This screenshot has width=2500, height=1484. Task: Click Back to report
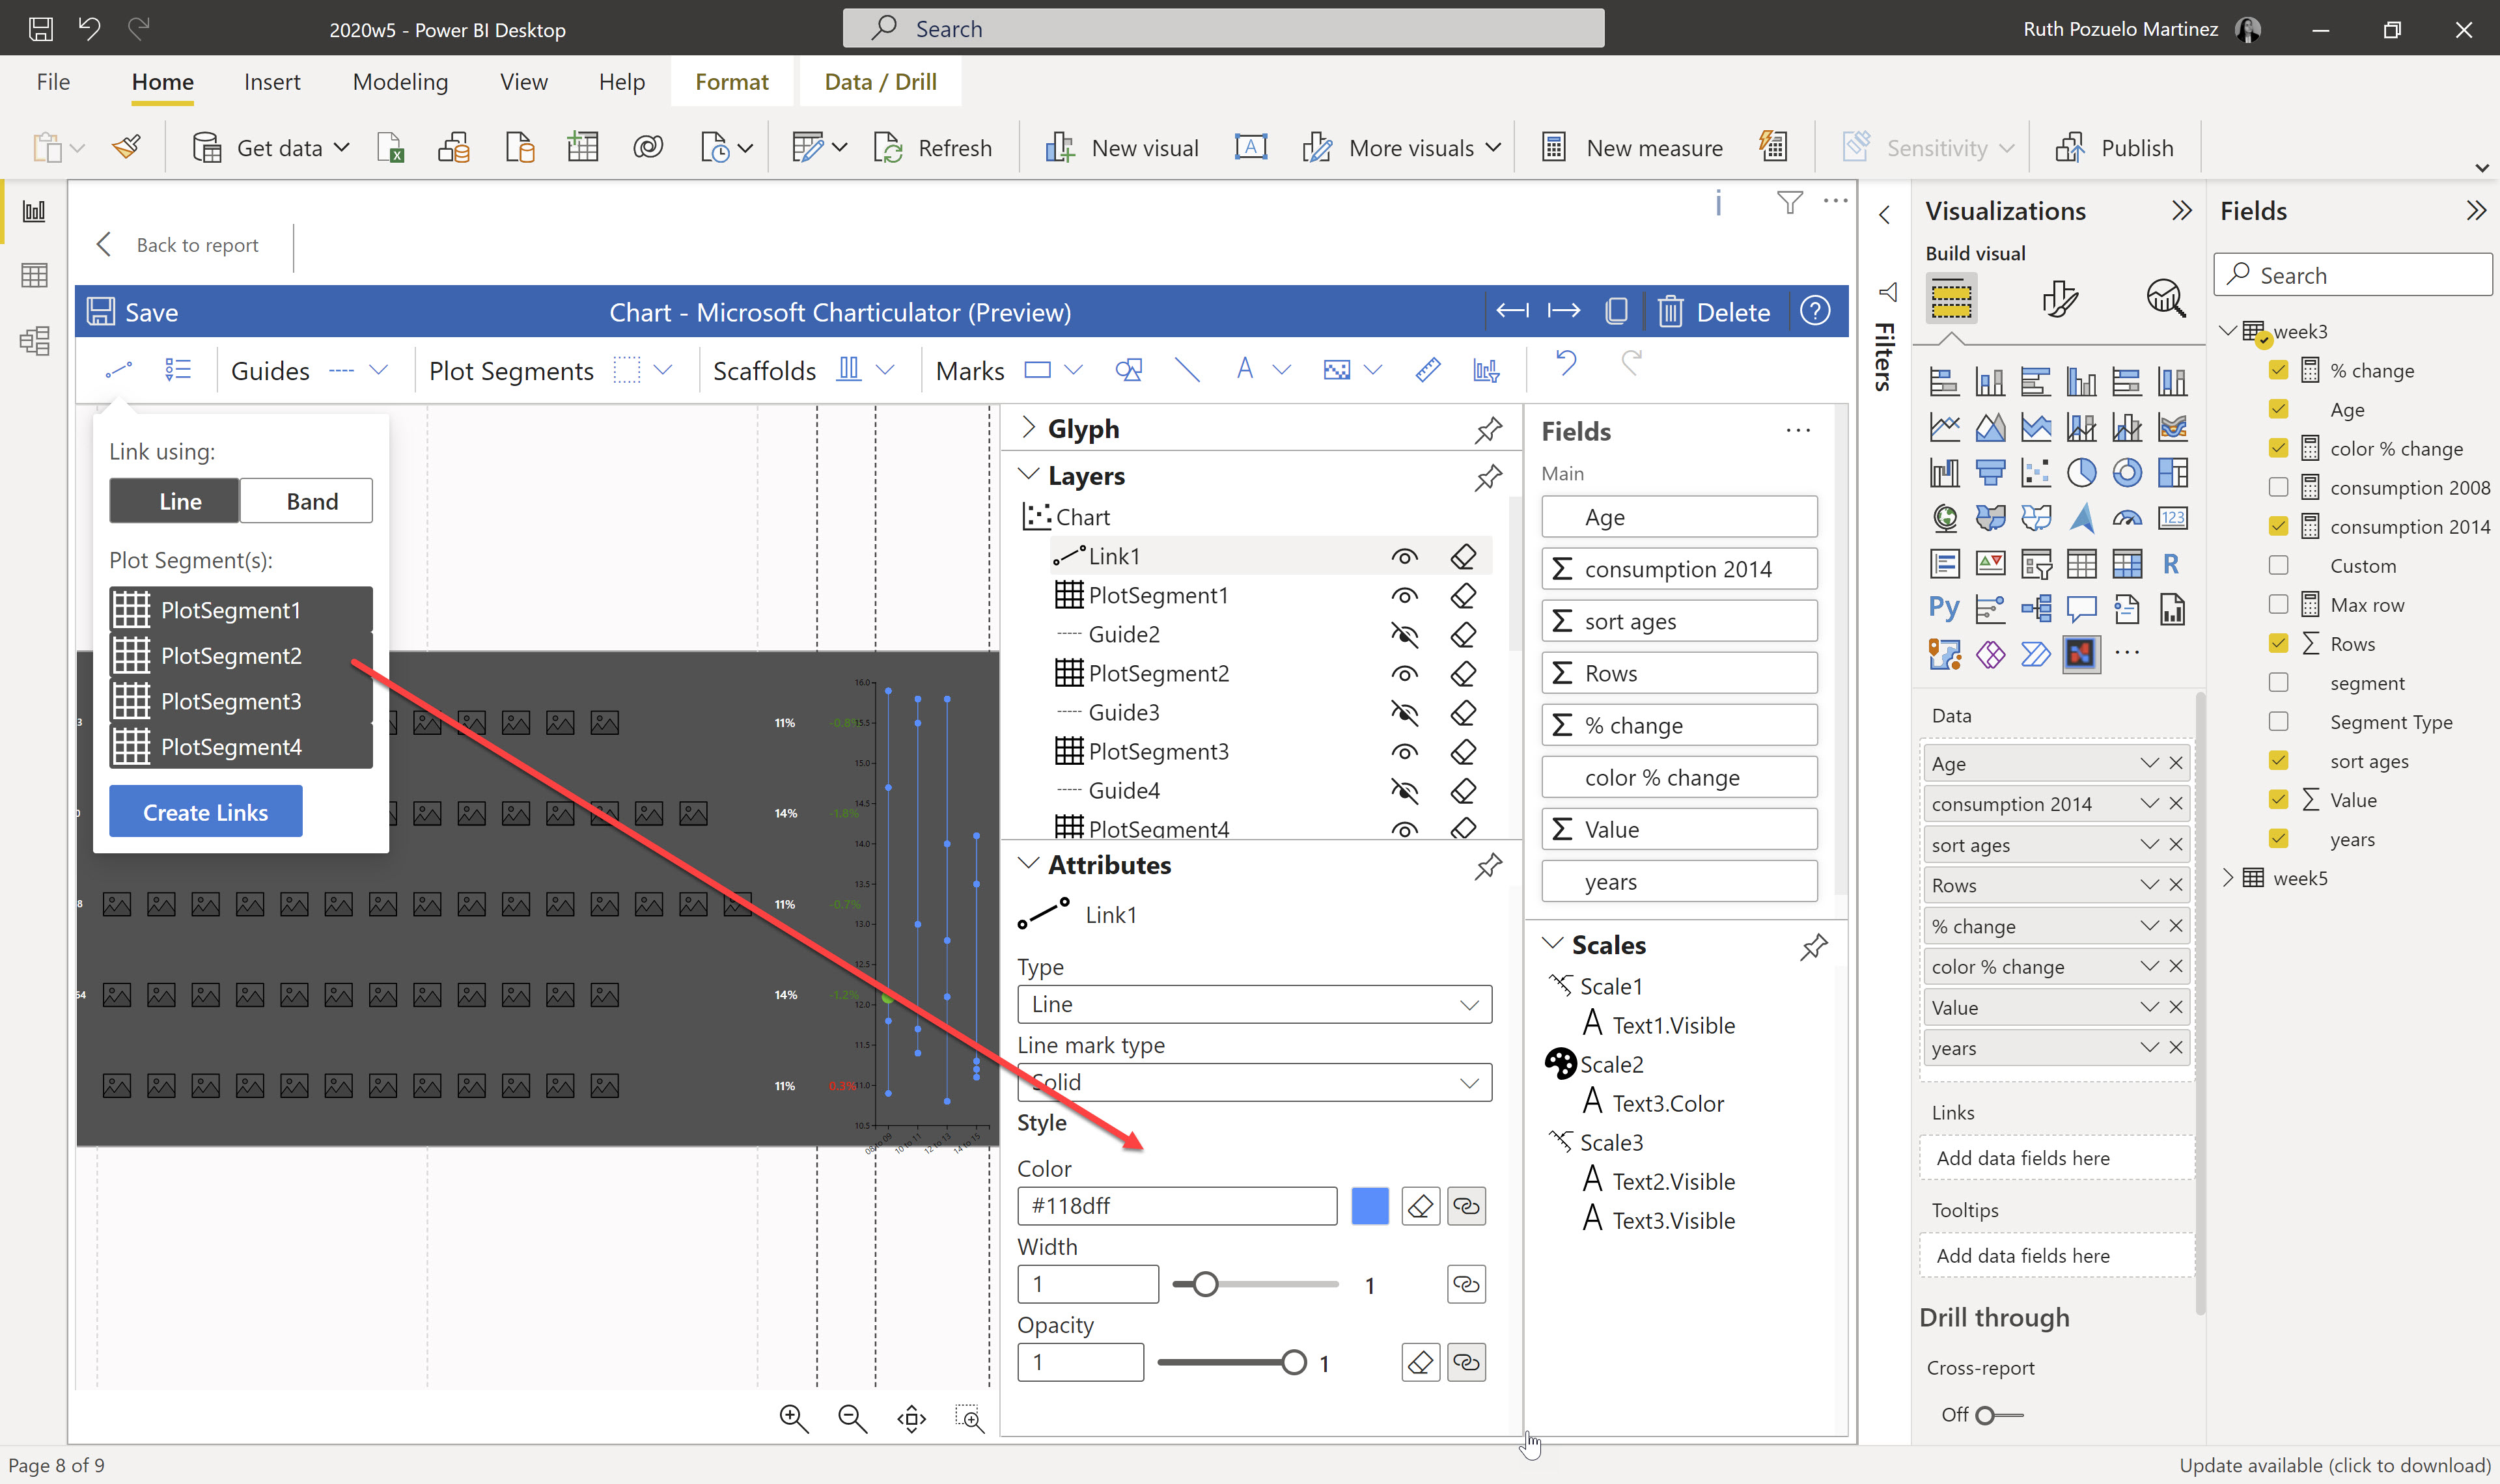(197, 245)
